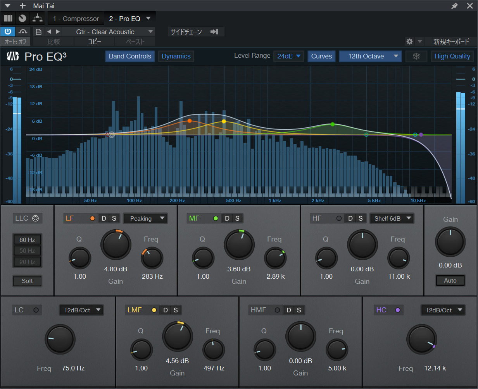Click the LF Freq knob at 283 Hz
The image size is (478, 389).
[x=152, y=258]
